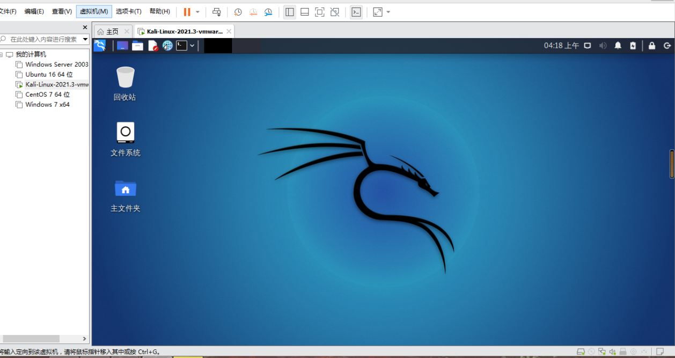Open the library search filter dropdown
675x358 pixels.
pos(85,39)
